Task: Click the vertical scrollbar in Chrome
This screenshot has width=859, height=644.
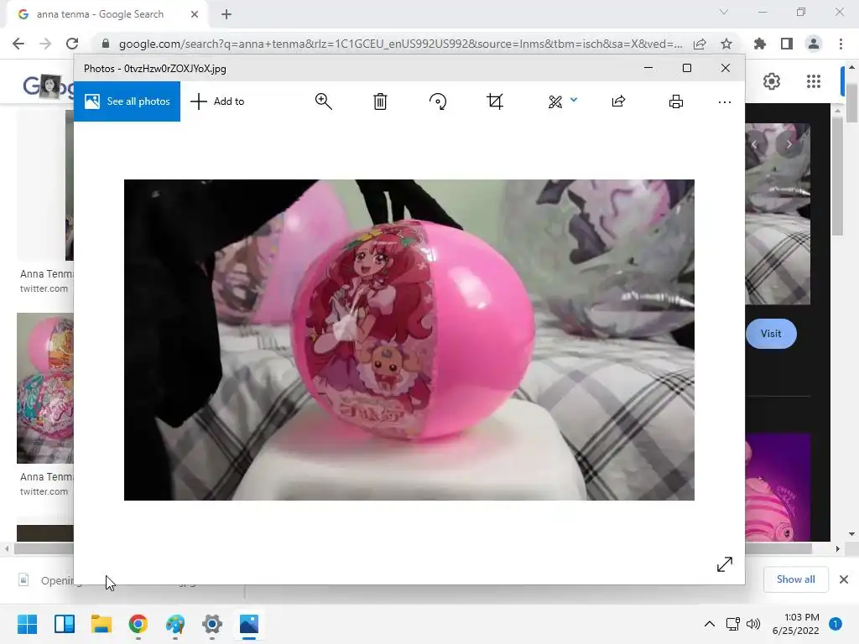Action: pos(851,104)
